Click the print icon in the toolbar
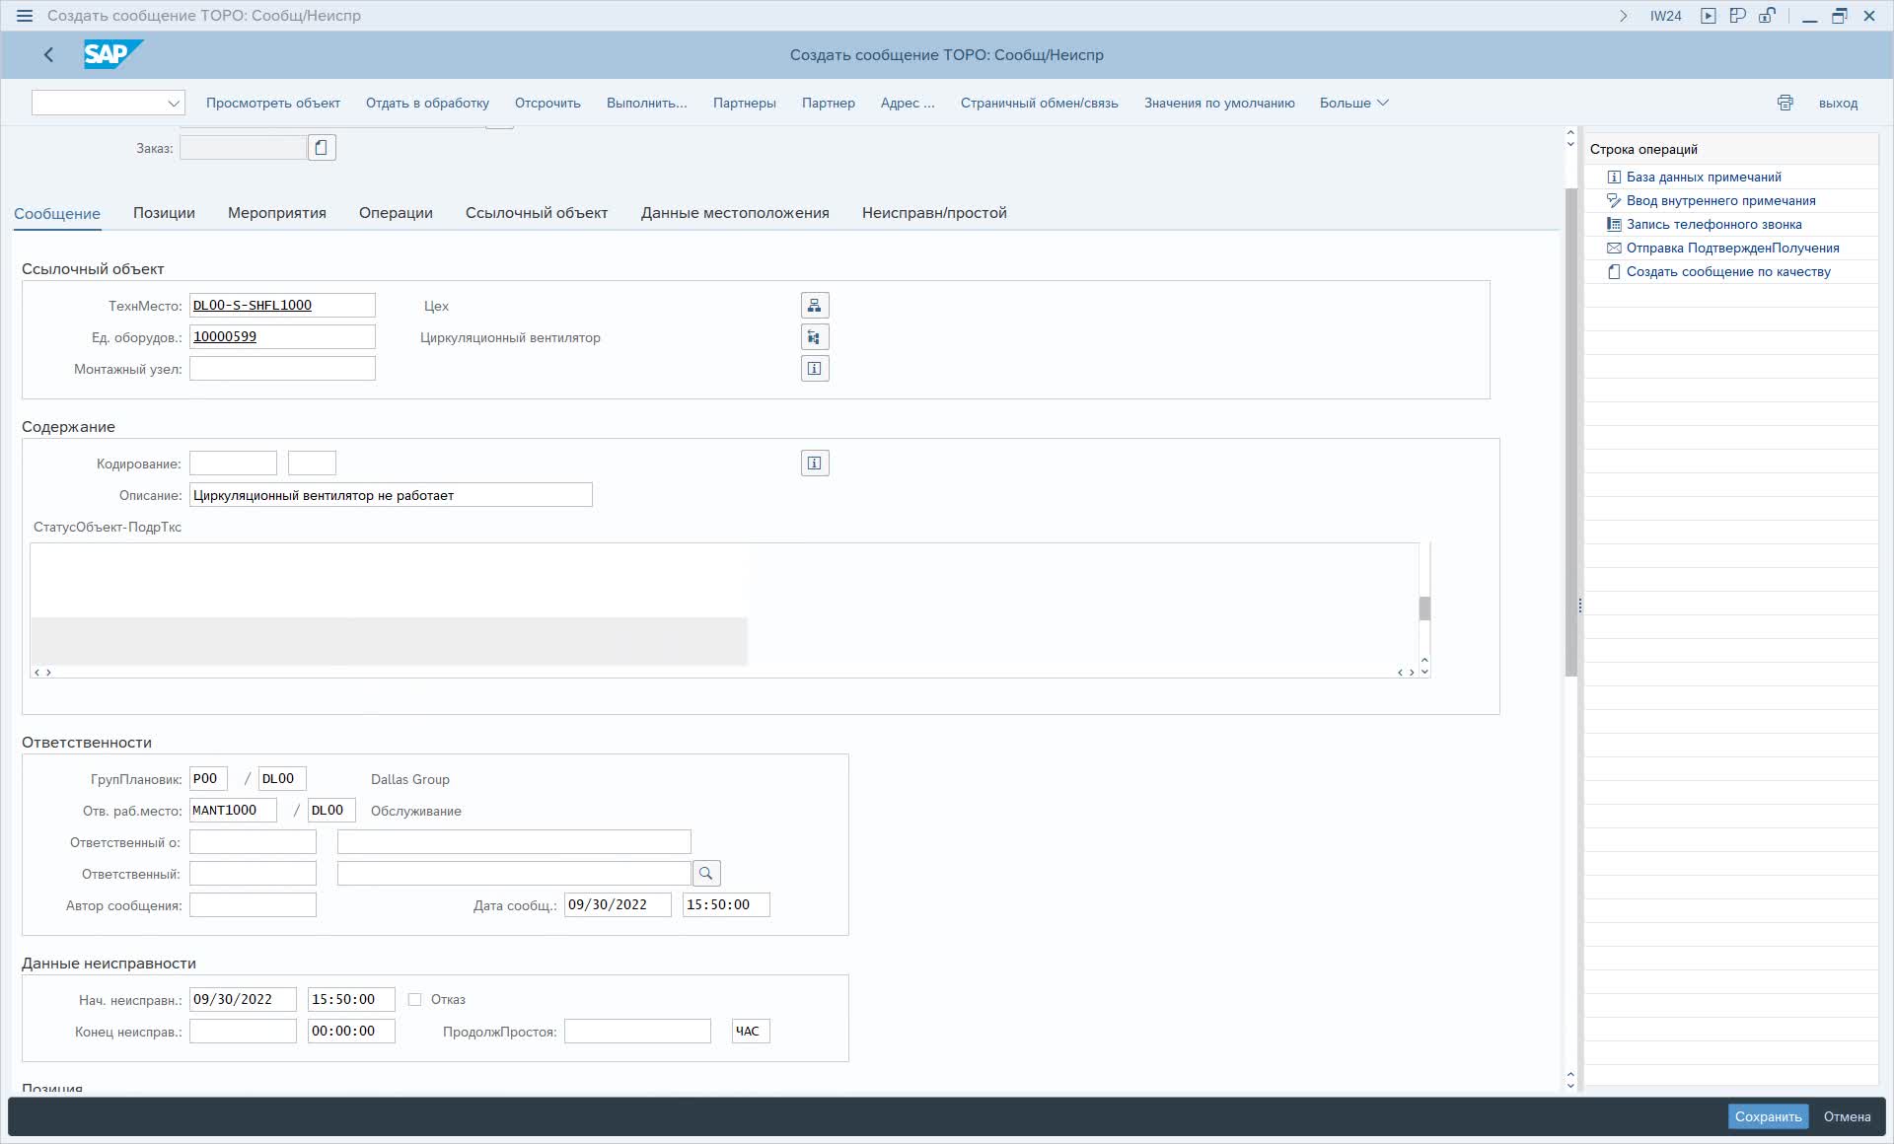This screenshot has height=1144, width=1894. [1785, 103]
